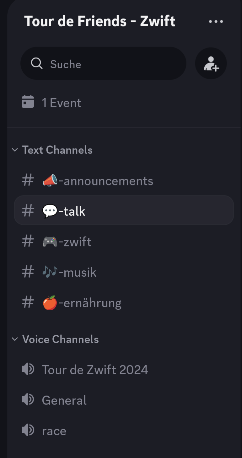242x458 pixels.
Task: Click the speaker icon next to General
Action: 28,400
